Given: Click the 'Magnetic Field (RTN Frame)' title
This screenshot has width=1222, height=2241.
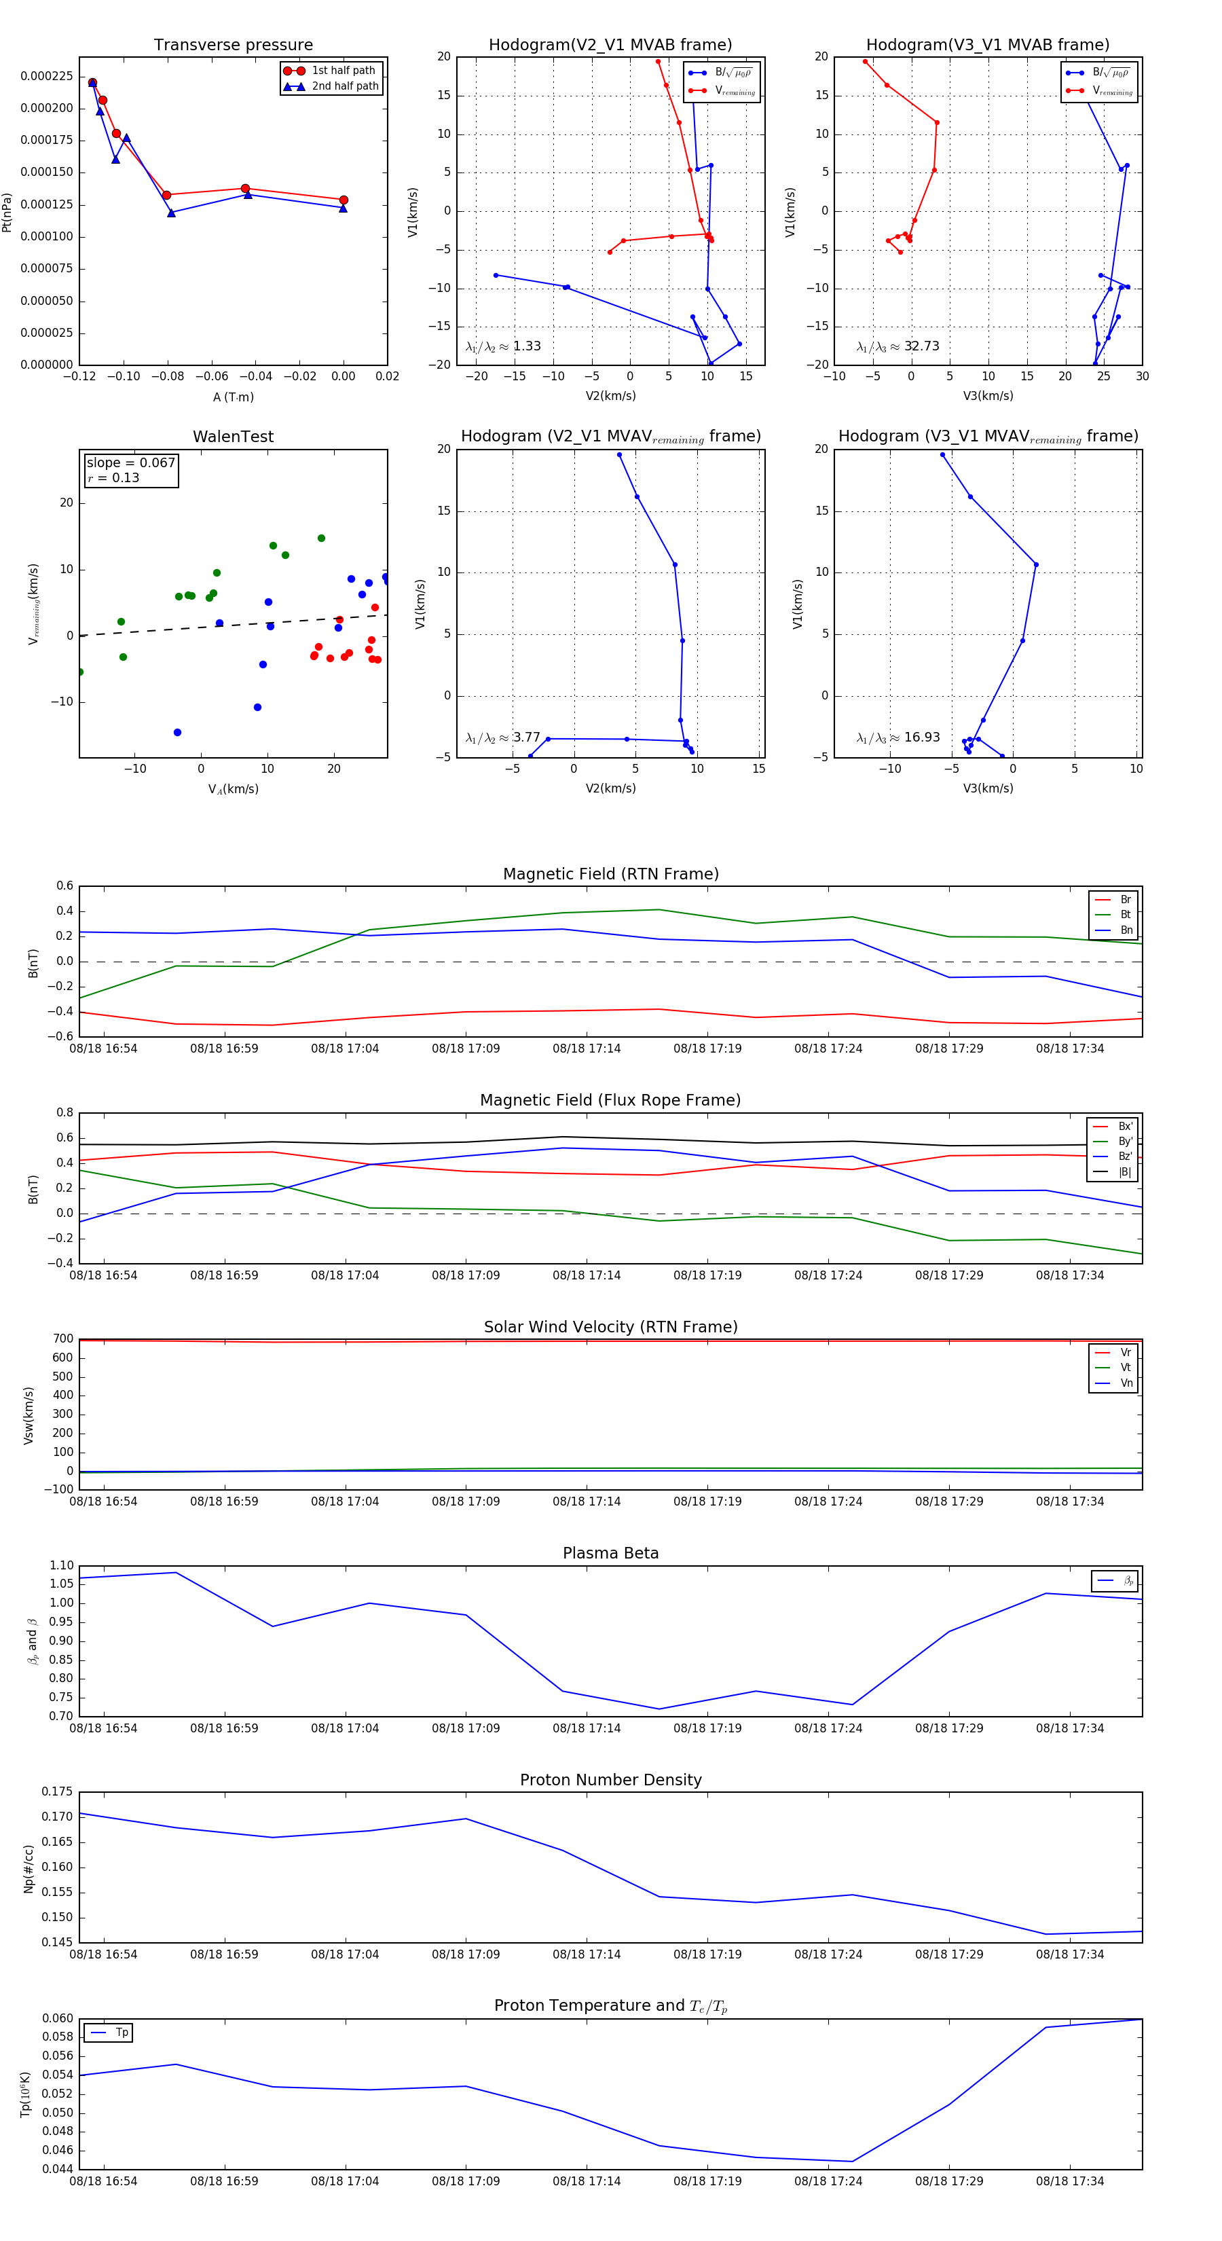Looking at the screenshot, I should [610, 874].
